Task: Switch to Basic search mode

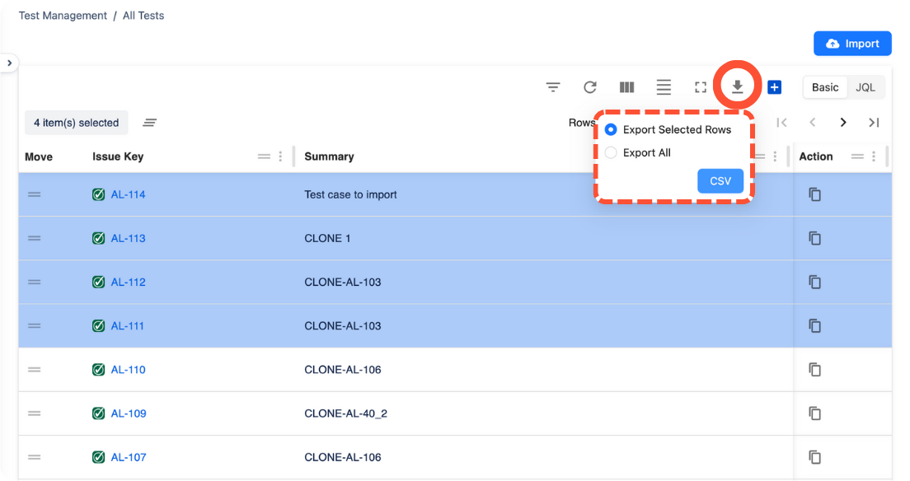Action: pyautogui.click(x=825, y=87)
